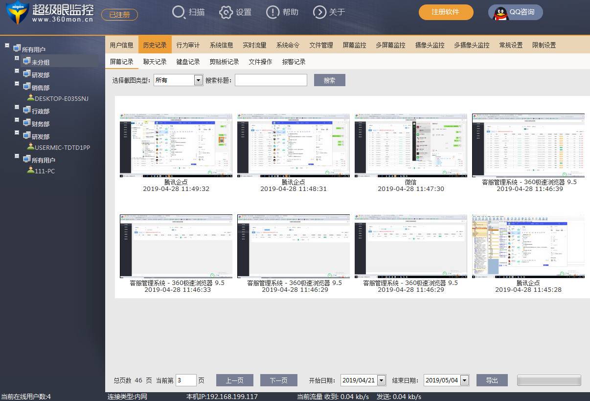The width and height of the screenshot is (590, 401).
Task: Go to the 文件管理 tab
Action: pos(321,45)
